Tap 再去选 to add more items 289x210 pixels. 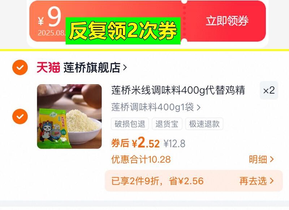coord(256,181)
